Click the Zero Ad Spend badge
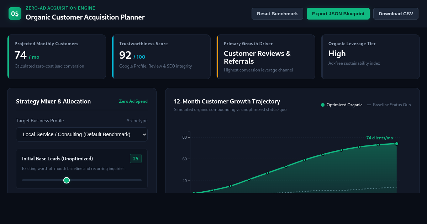The height and width of the screenshot is (224, 427). 133,101
